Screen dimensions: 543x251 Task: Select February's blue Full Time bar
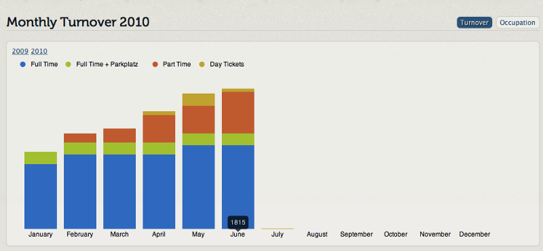[x=80, y=191]
